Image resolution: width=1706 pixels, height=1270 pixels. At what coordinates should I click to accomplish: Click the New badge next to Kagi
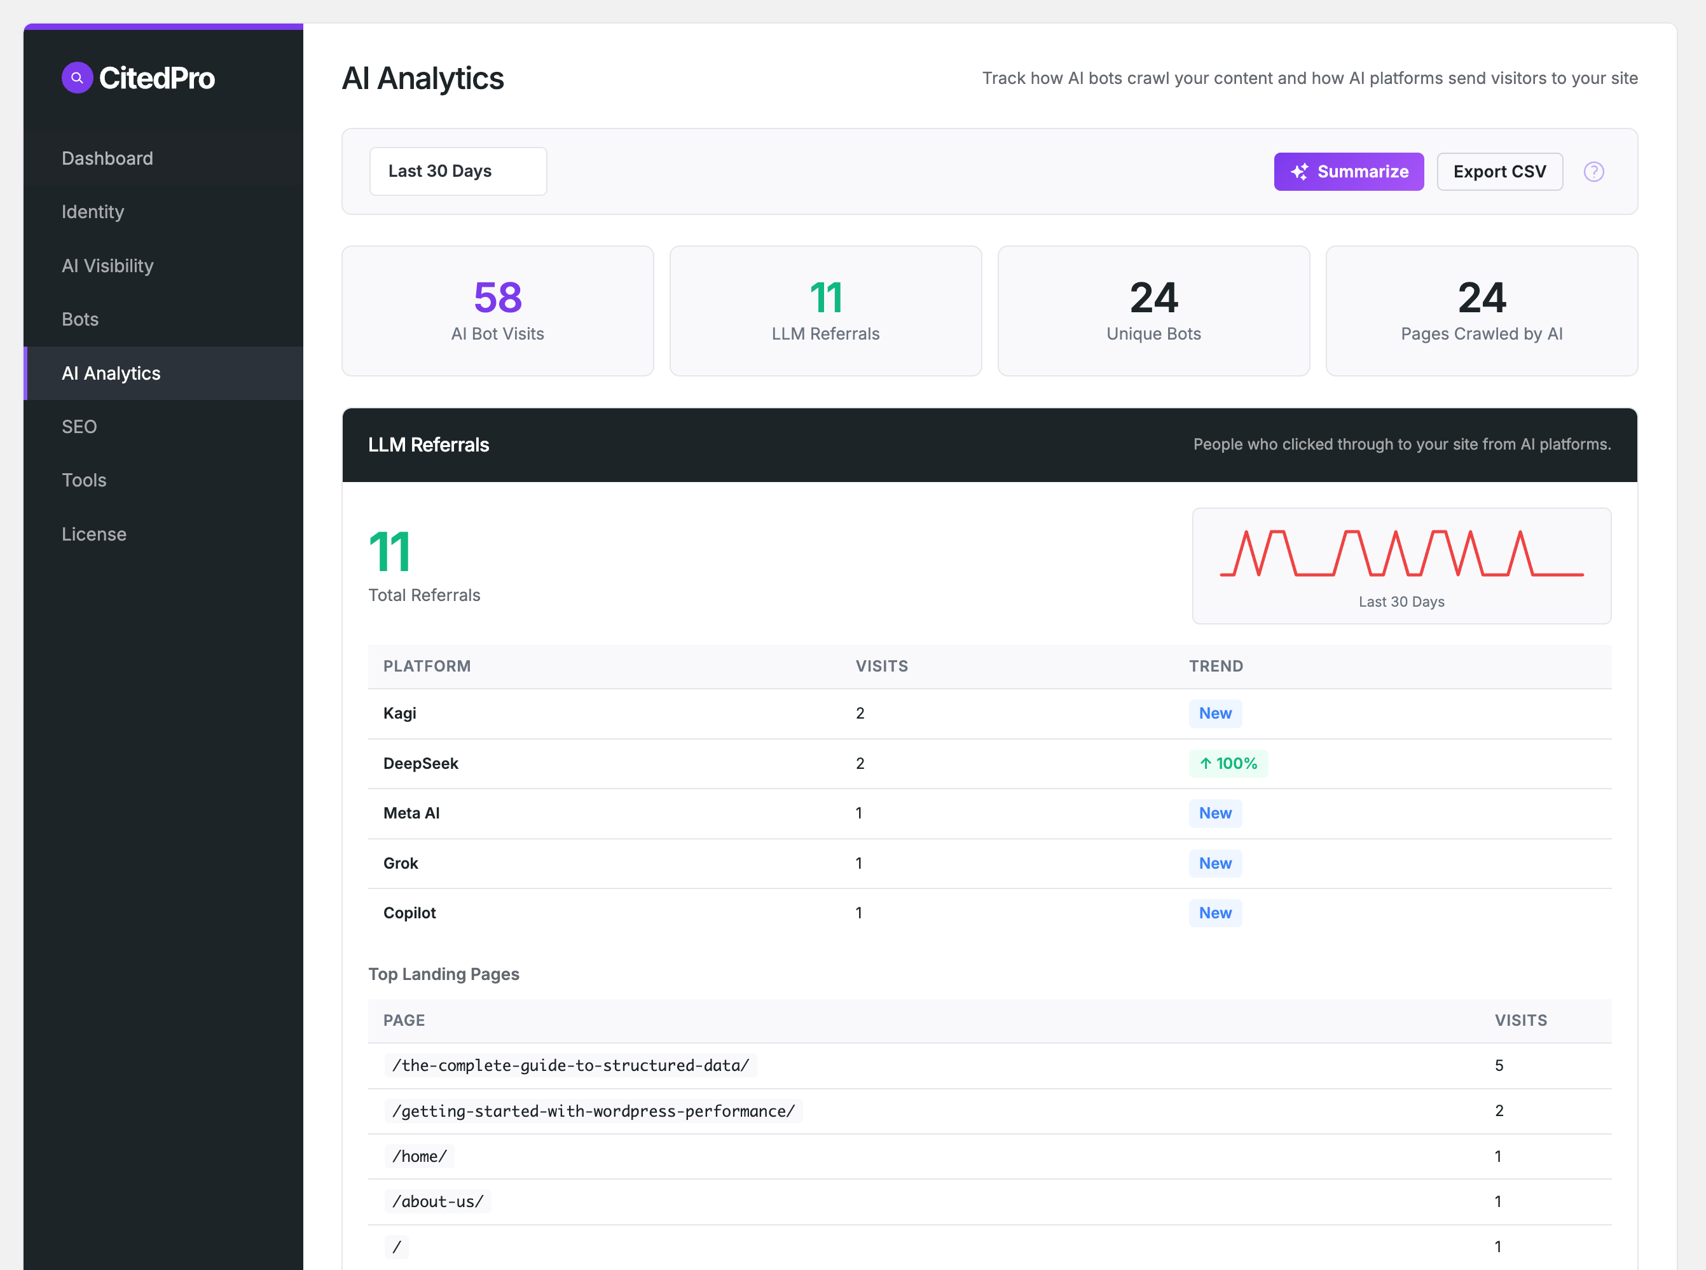1215,714
